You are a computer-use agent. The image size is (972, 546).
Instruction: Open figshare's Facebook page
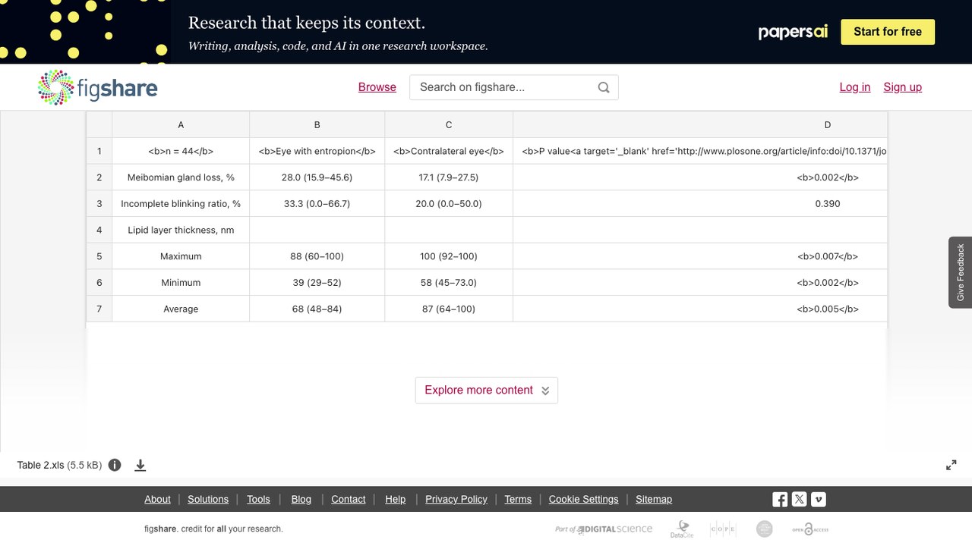point(780,499)
